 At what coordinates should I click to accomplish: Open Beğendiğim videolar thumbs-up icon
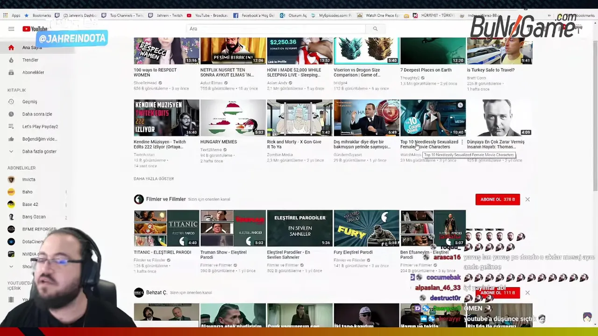11,139
